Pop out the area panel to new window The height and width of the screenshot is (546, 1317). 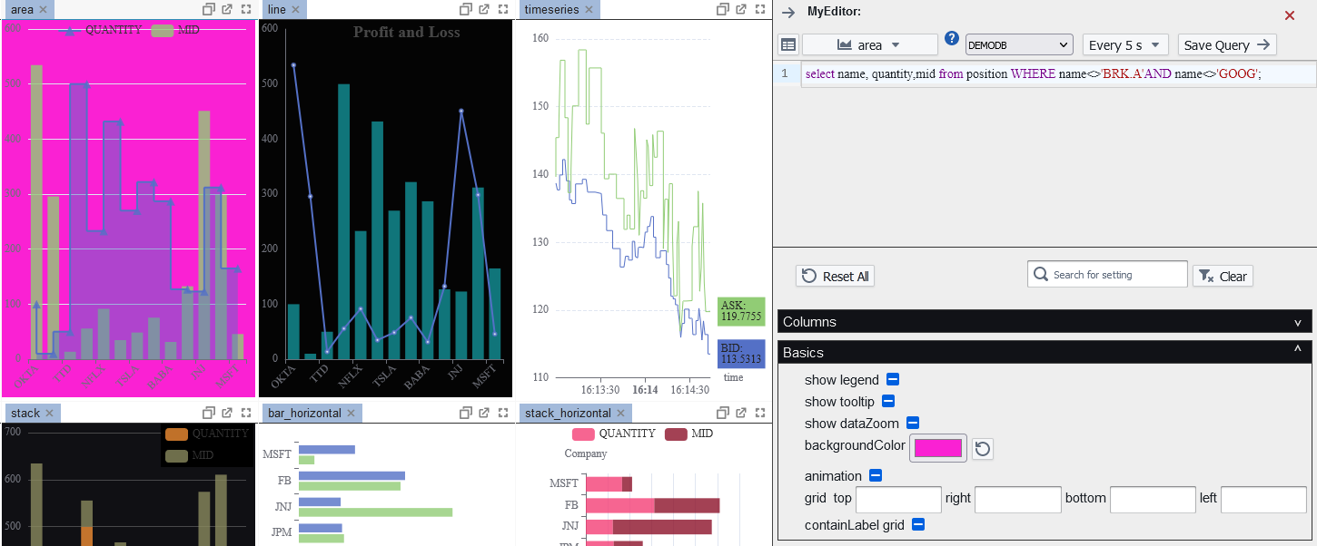[x=227, y=10]
